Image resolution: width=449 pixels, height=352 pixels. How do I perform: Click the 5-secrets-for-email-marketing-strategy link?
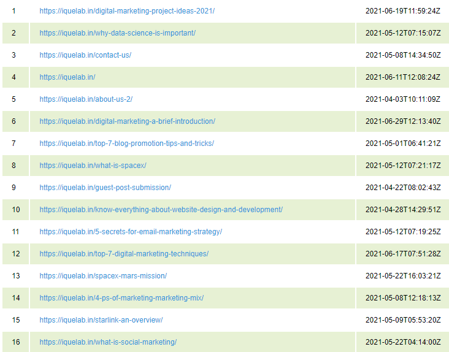pos(131,232)
